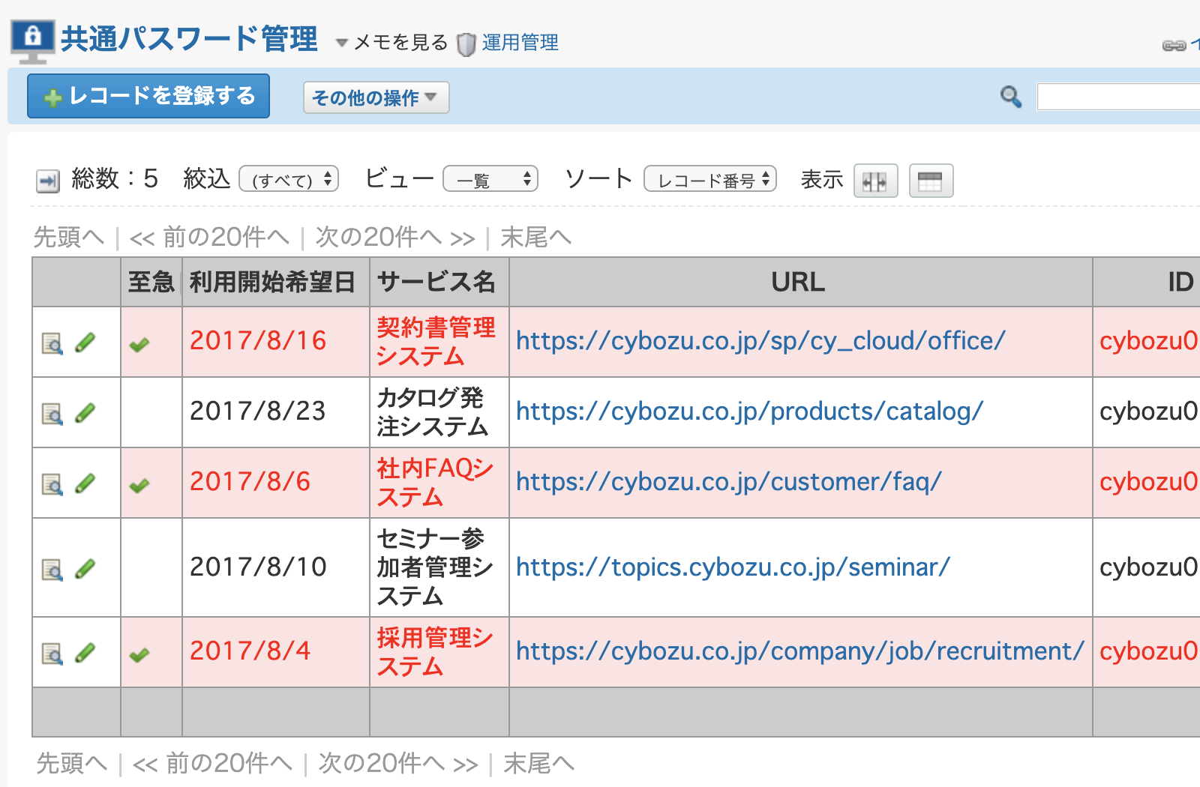Edit the 社内FAQシステム record with pencil
This screenshot has height=787, width=1200.
(x=85, y=483)
